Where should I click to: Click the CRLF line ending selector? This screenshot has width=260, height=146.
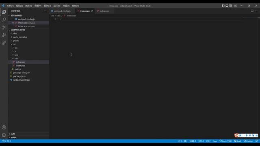pyautogui.click(x=208, y=141)
